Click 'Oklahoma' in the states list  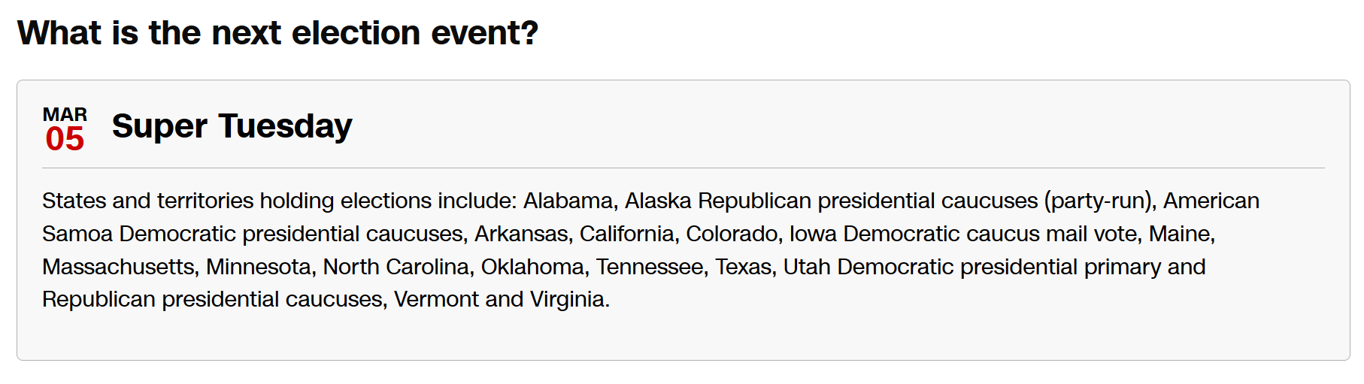532,267
